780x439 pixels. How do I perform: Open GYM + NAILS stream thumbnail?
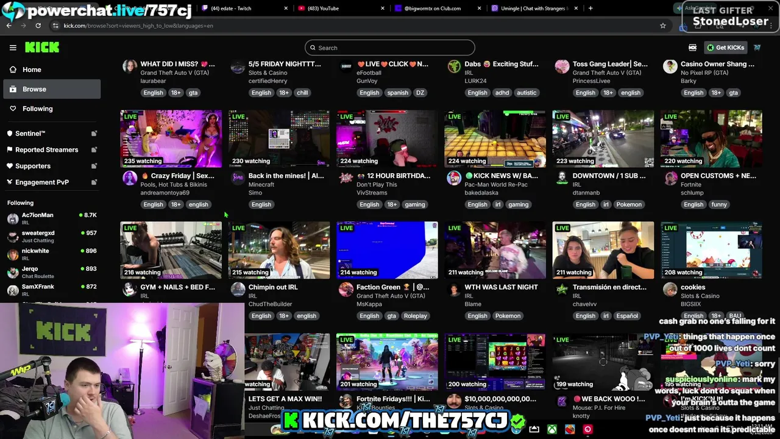pyautogui.click(x=171, y=250)
